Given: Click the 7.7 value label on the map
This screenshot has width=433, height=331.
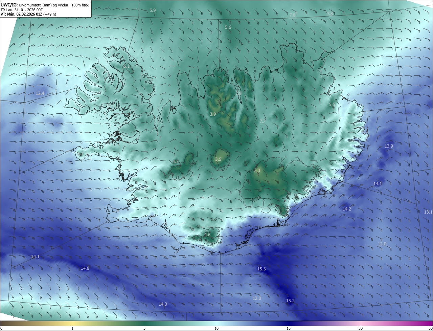Looking at the screenshot, I should pos(263,121).
